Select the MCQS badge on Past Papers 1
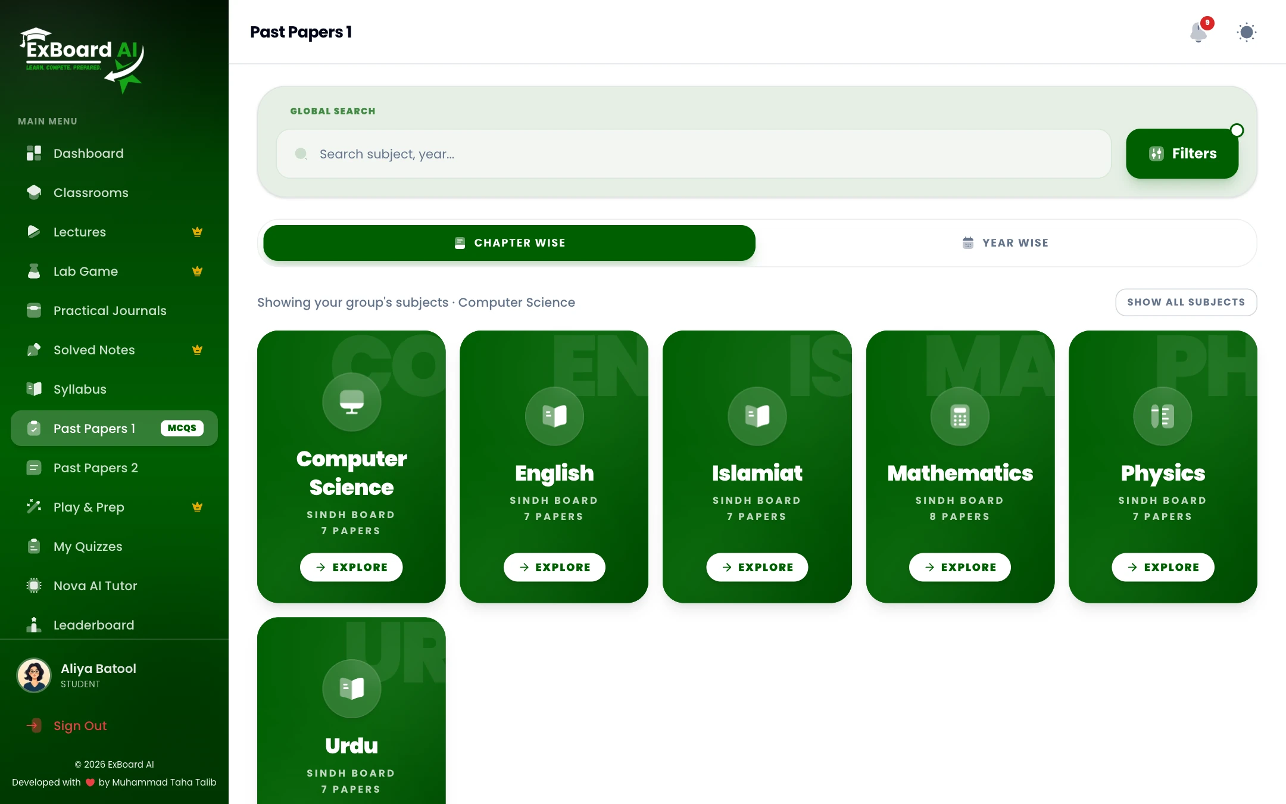This screenshot has height=804, width=1286. [182, 428]
